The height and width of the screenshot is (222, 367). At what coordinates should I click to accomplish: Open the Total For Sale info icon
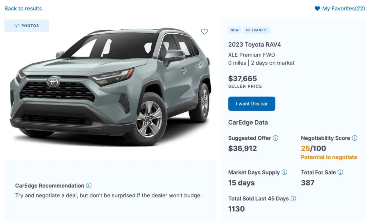(x=341, y=172)
